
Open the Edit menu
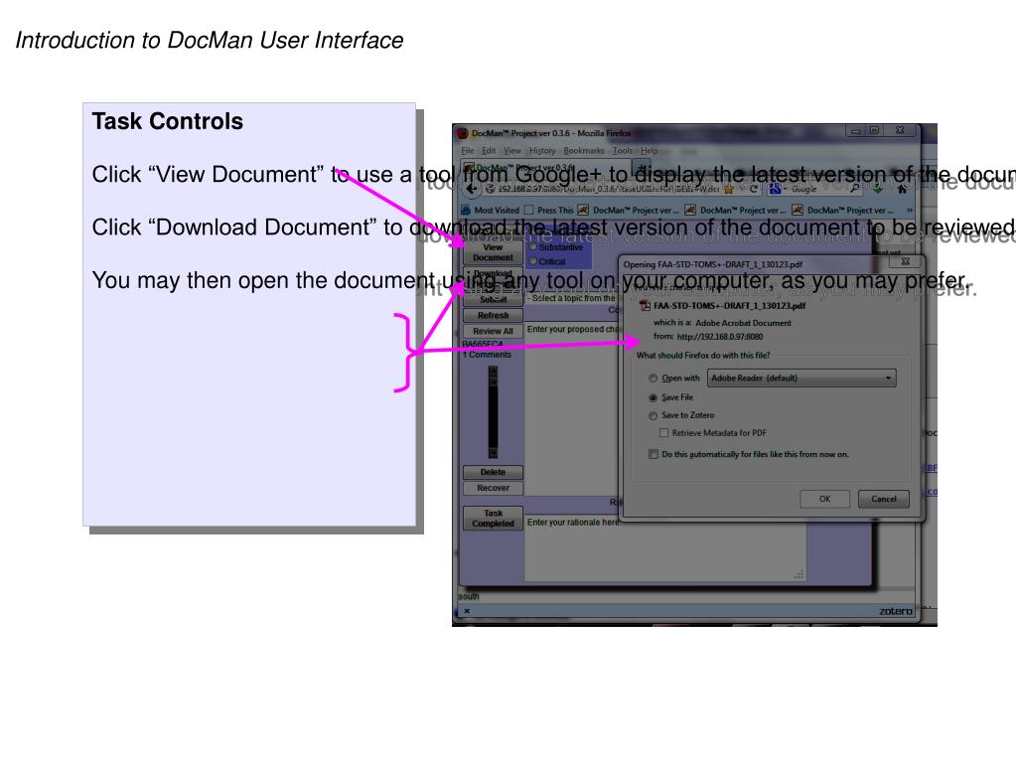(x=489, y=150)
